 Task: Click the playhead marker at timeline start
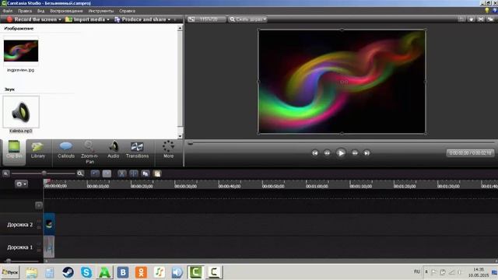[47, 181]
